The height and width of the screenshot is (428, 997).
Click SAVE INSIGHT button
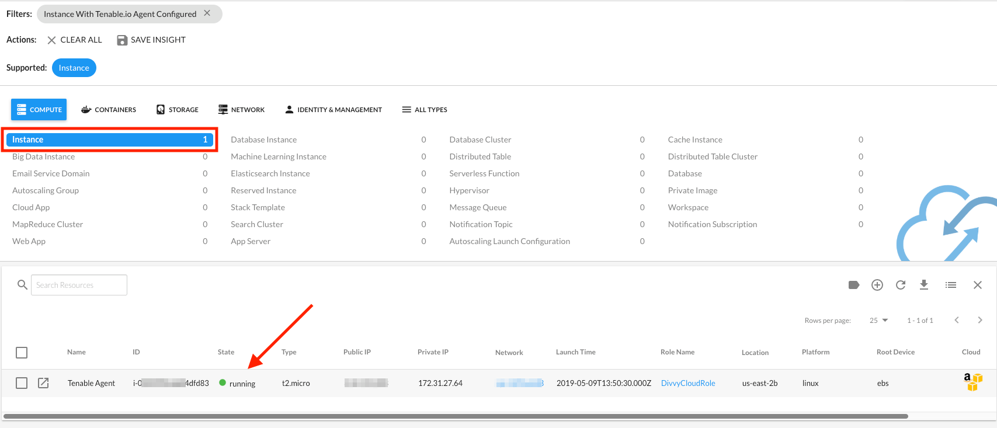tap(151, 40)
